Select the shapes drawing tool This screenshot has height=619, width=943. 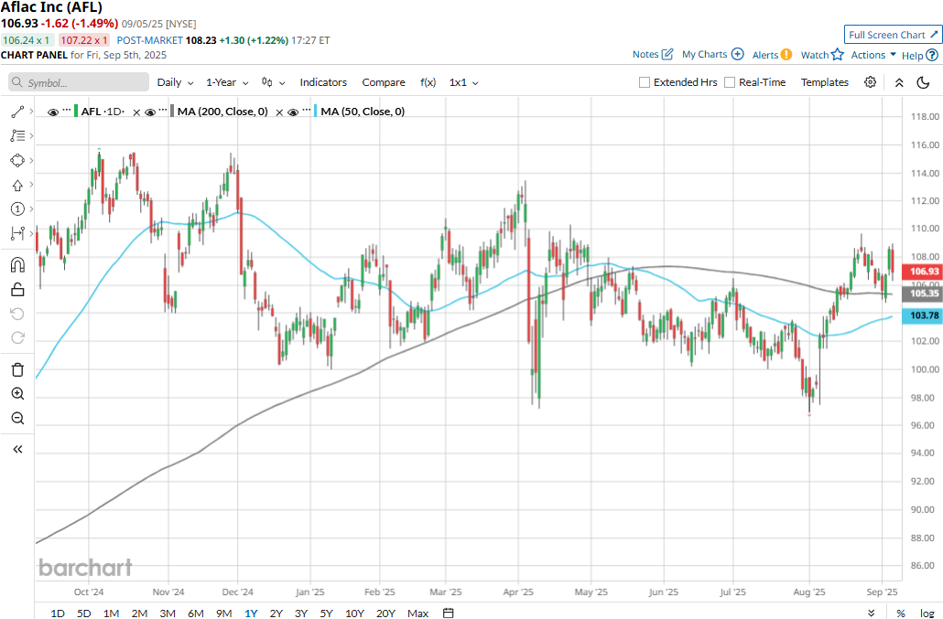[x=17, y=160]
